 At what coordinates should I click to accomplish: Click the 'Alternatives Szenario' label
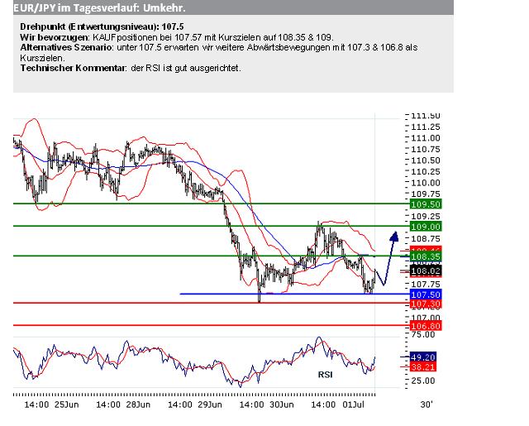[x=66, y=48]
